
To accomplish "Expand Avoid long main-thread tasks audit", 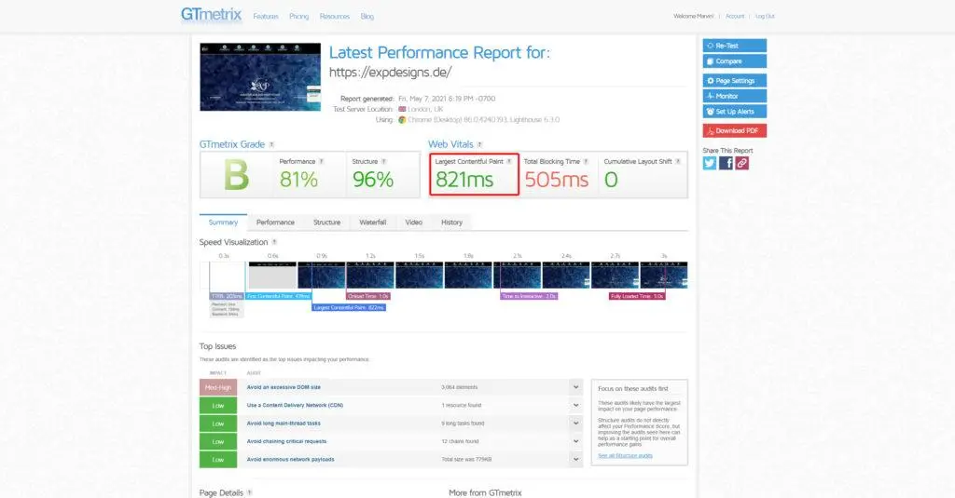I will click(x=575, y=424).
